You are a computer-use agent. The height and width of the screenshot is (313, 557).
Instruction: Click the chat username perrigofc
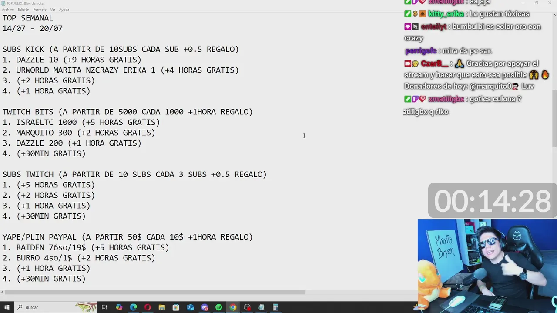421,51
